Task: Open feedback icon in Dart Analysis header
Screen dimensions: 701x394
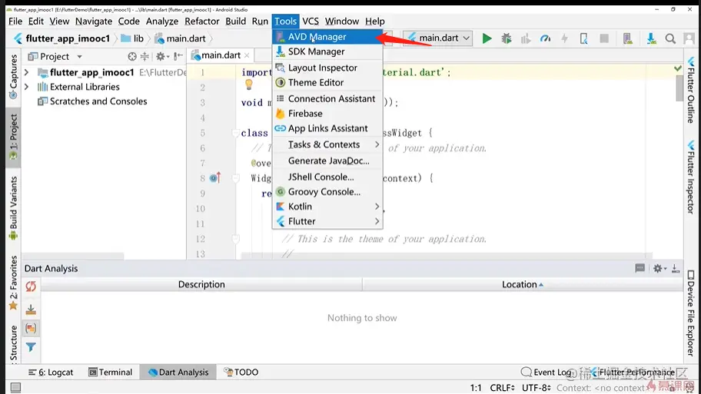Action: pos(640,268)
